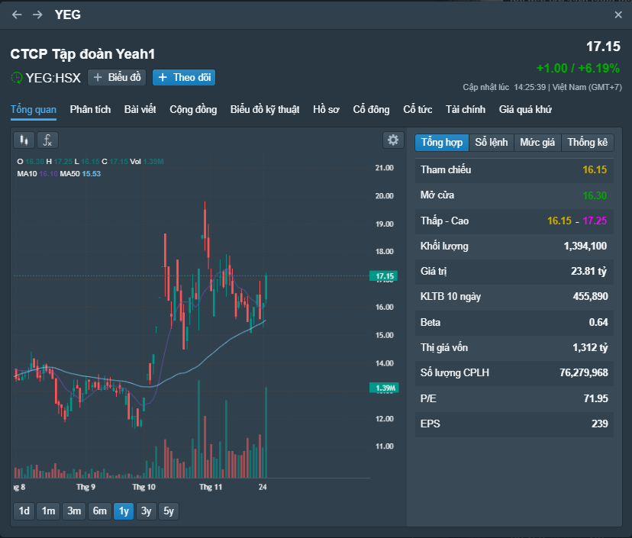632x538 pixels.
Task: Click the MA50 indicator legend
Action: [x=80, y=174]
